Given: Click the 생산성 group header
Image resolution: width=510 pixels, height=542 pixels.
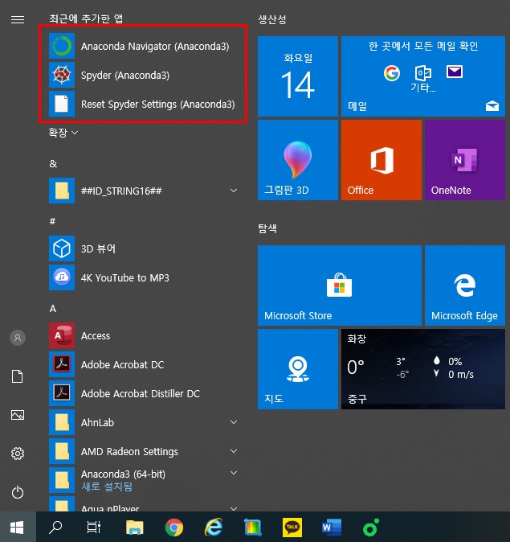Looking at the screenshot, I should pyautogui.click(x=272, y=19).
